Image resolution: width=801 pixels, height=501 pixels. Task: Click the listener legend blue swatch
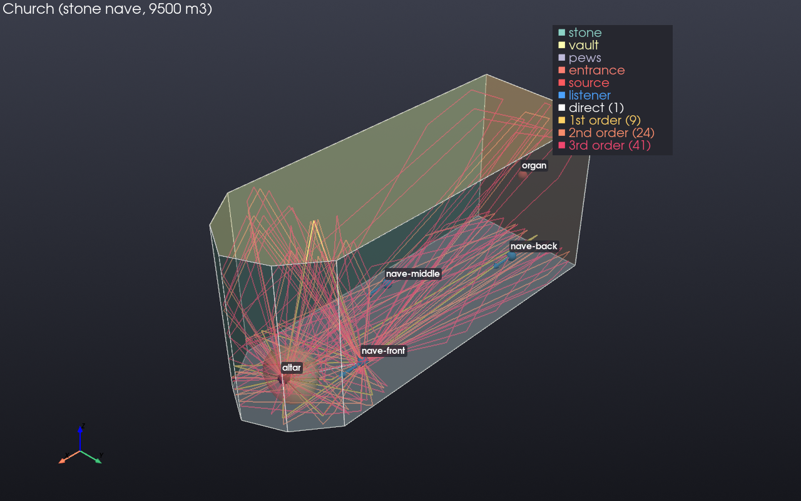tap(561, 95)
